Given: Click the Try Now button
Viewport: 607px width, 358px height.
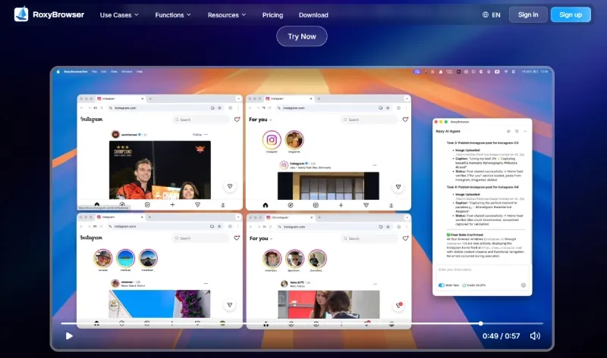Looking at the screenshot, I should [301, 36].
